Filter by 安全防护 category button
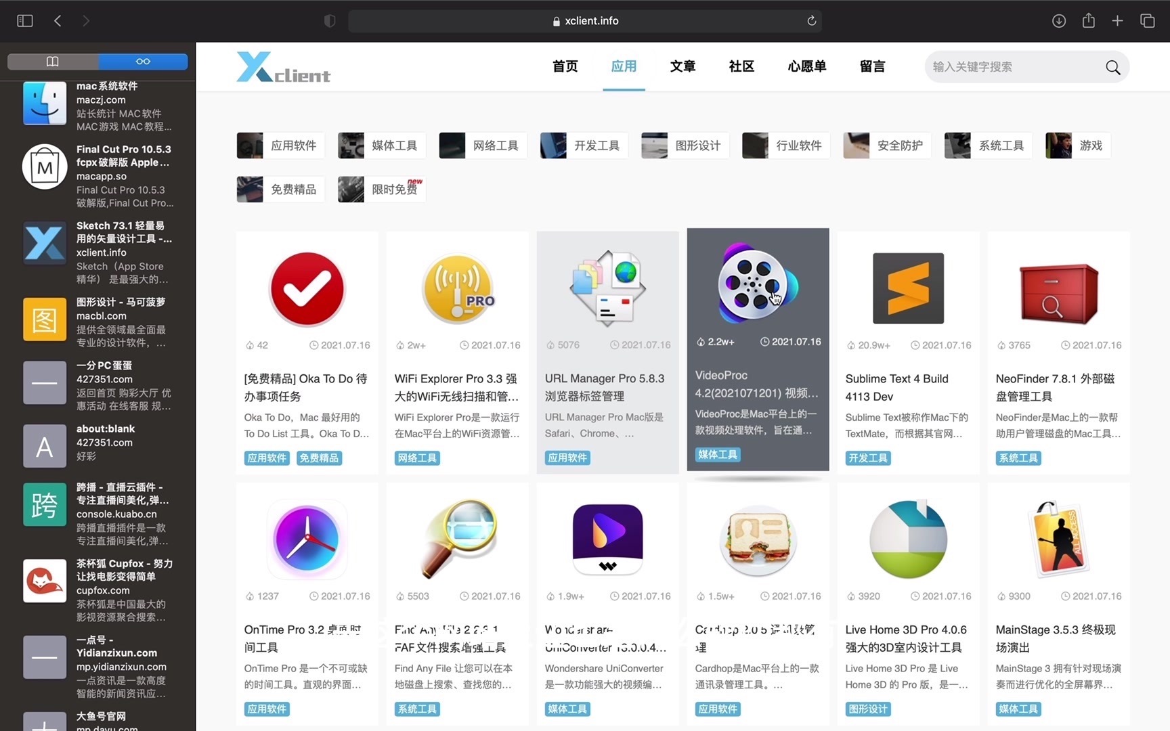 tap(887, 146)
